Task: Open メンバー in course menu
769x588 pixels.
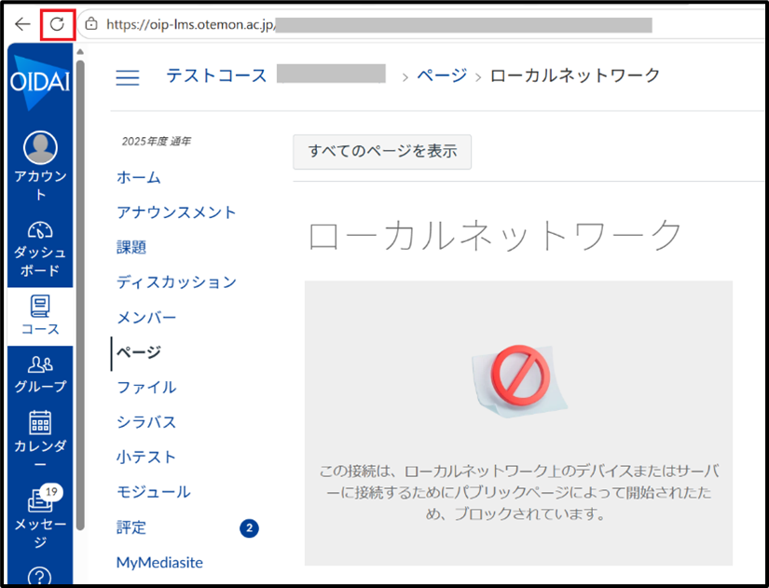Action: [x=146, y=317]
